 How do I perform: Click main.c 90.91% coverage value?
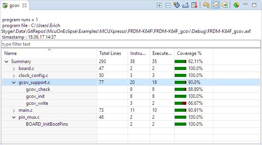click(x=195, y=110)
